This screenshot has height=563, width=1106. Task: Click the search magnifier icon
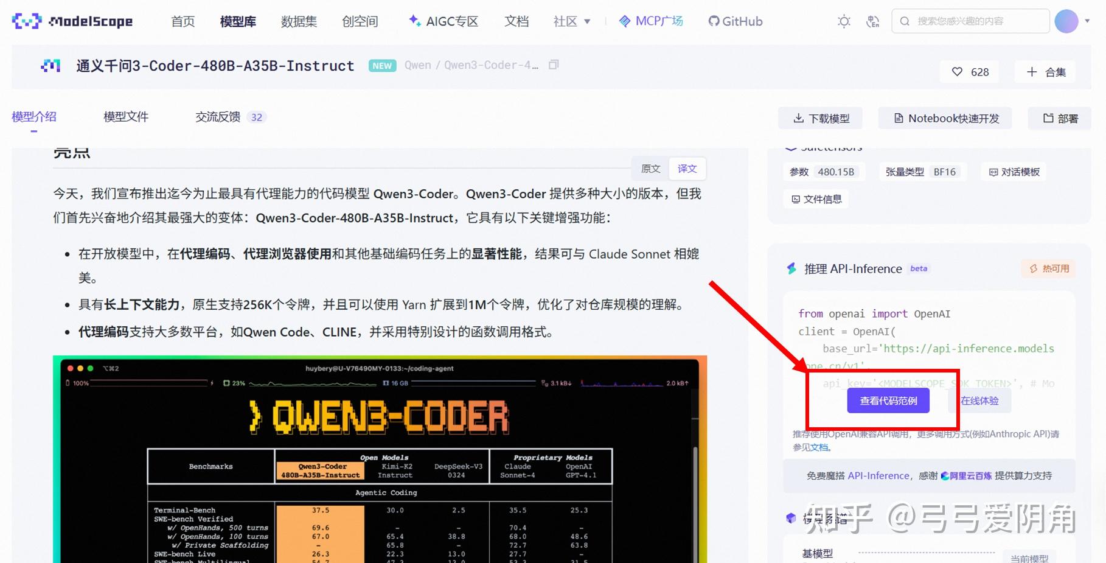(905, 21)
